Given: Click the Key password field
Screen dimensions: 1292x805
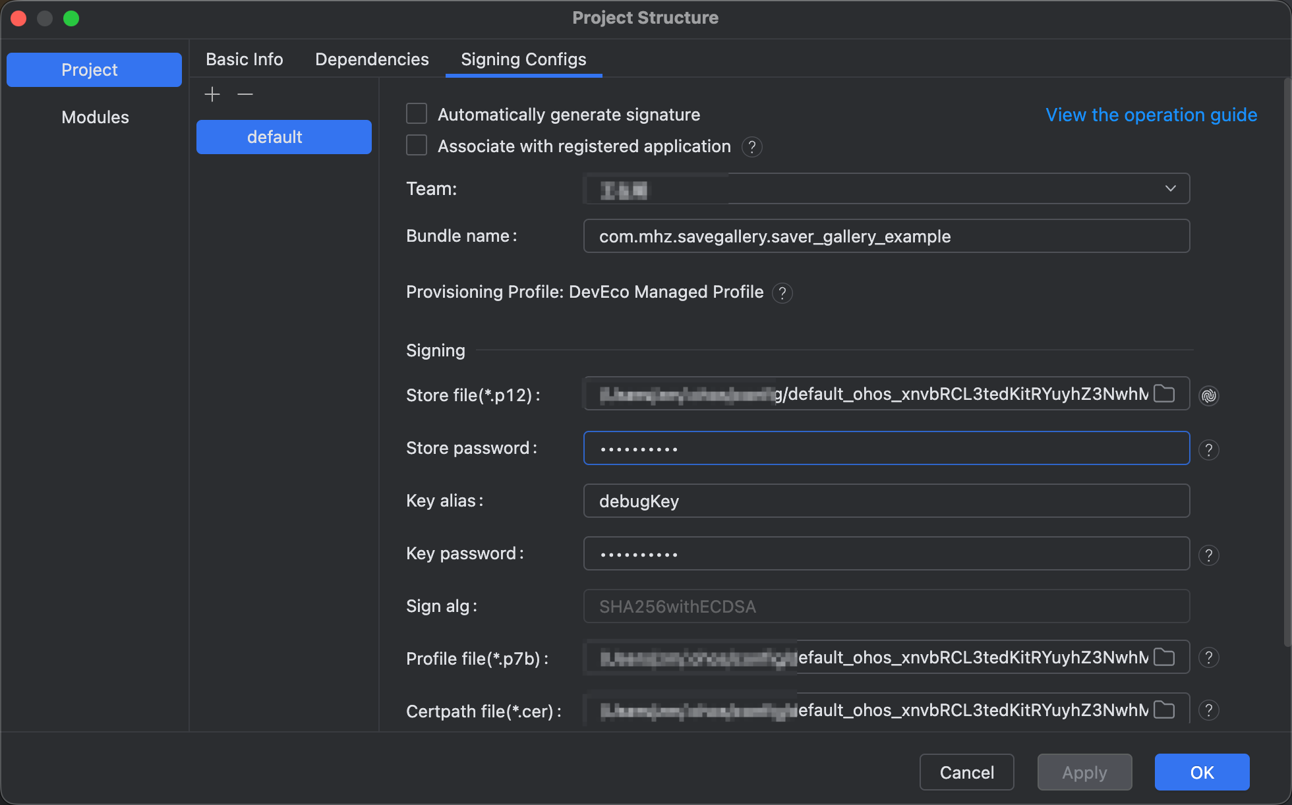Looking at the screenshot, I should click(x=887, y=553).
